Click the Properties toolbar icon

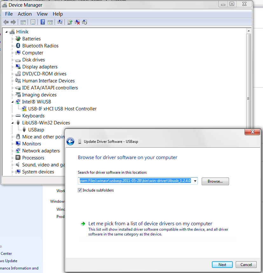tap(33, 22)
